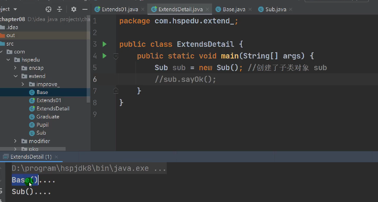
Task: Click the new Sub() expression on line 5
Action: pyautogui.click(x=218, y=67)
